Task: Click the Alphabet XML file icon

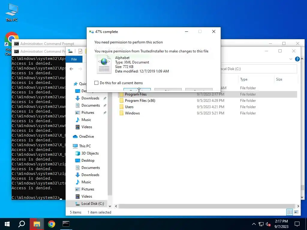Action: coord(104,65)
